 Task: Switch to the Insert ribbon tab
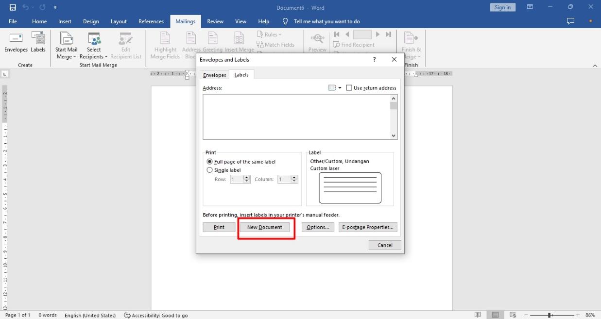click(x=65, y=21)
